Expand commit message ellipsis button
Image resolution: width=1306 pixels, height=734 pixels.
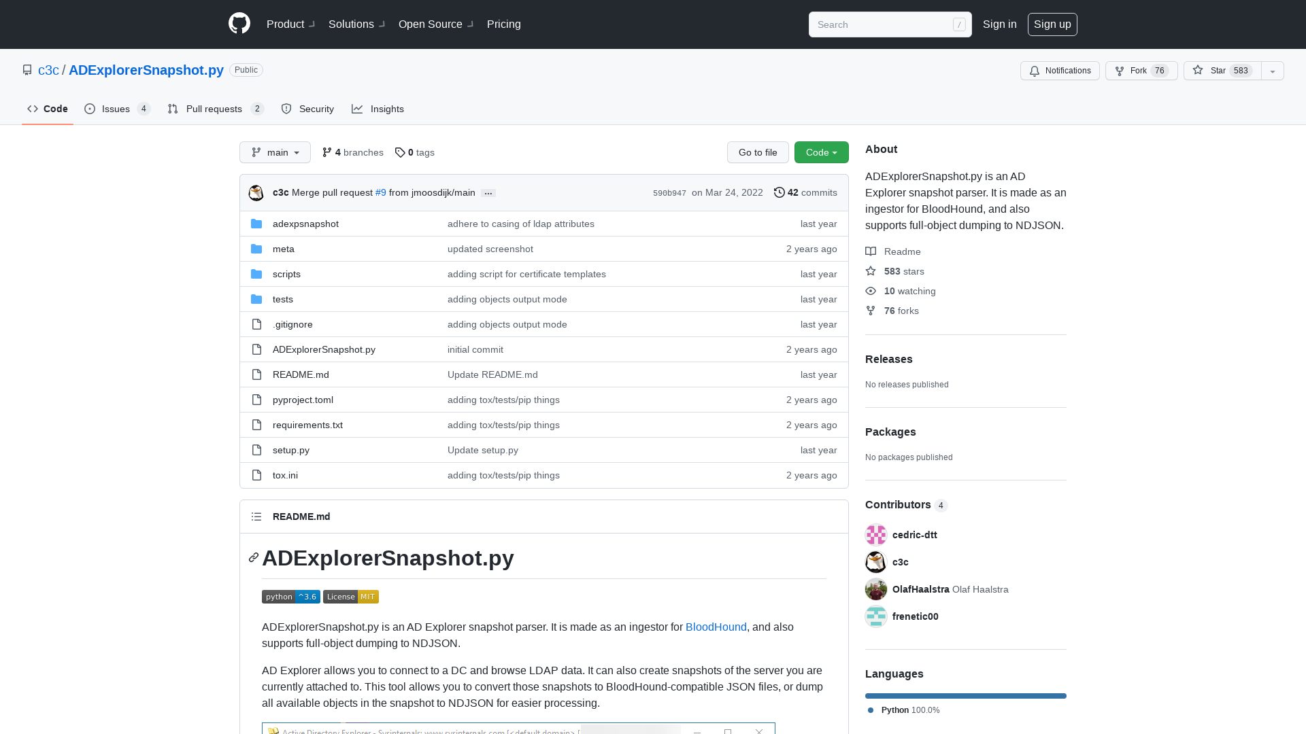pyautogui.click(x=488, y=193)
